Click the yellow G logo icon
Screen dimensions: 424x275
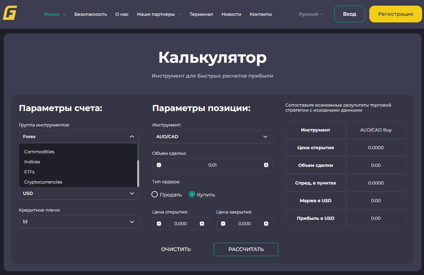point(10,13)
